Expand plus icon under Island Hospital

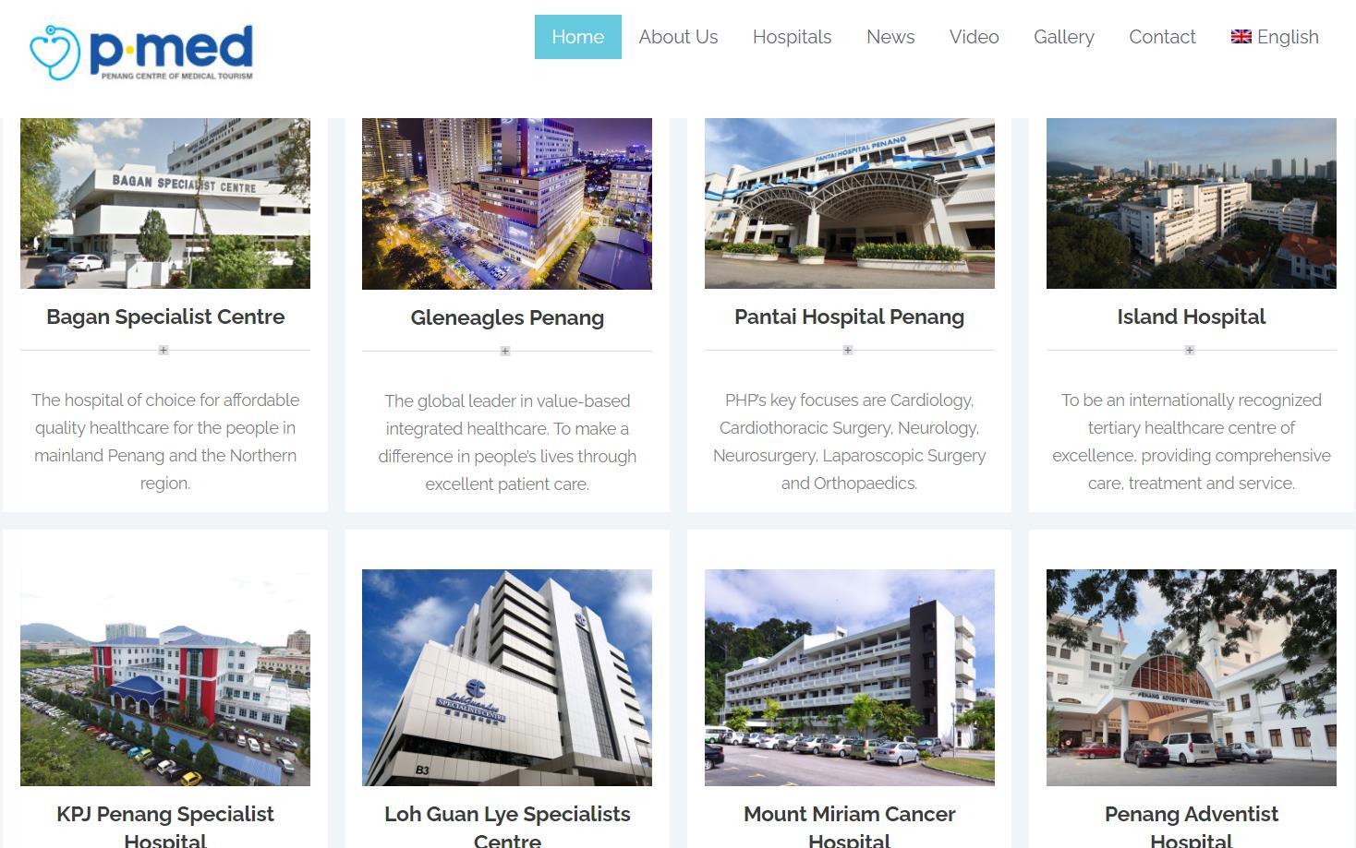(1190, 351)
